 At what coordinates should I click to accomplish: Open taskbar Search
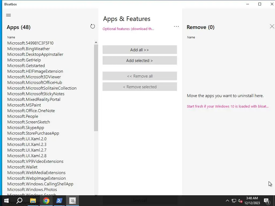coord(19,201)
